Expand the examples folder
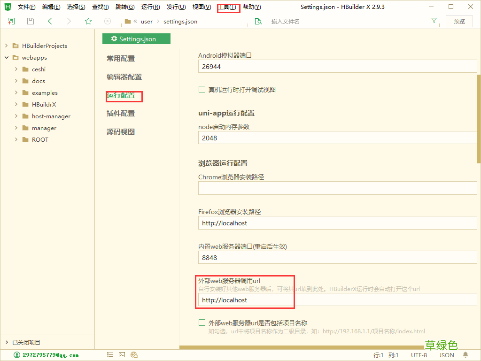This screenshot has height=361, width=481. pos(16,92)
